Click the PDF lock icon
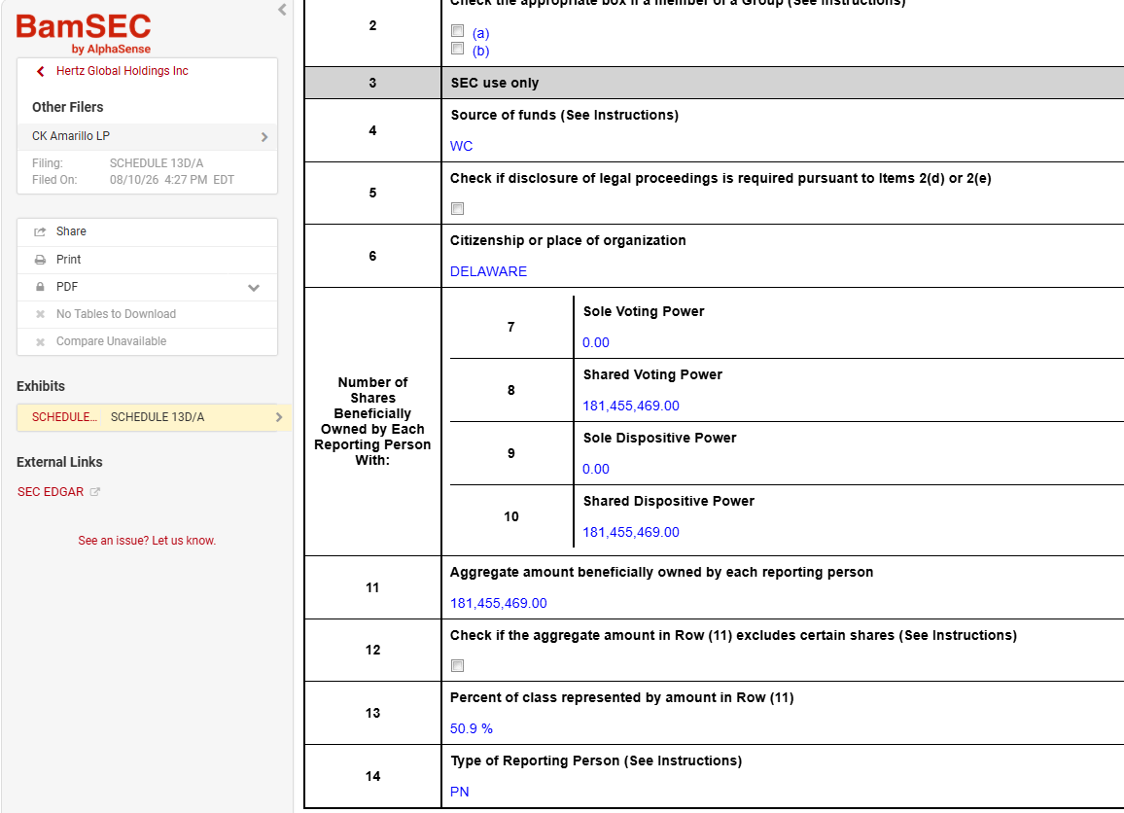 (40, 287)
